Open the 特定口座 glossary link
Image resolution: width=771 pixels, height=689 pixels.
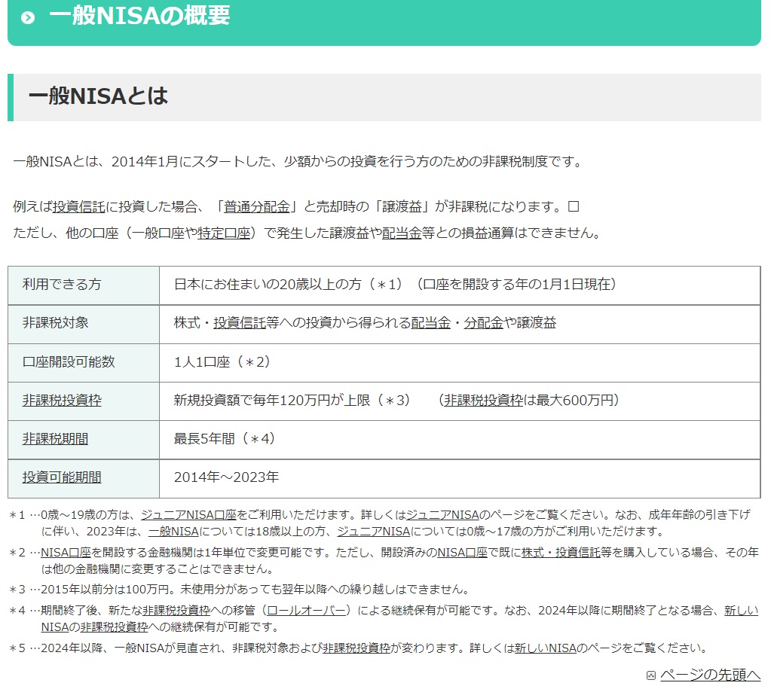pyautogui.click(x=224, y=233)
